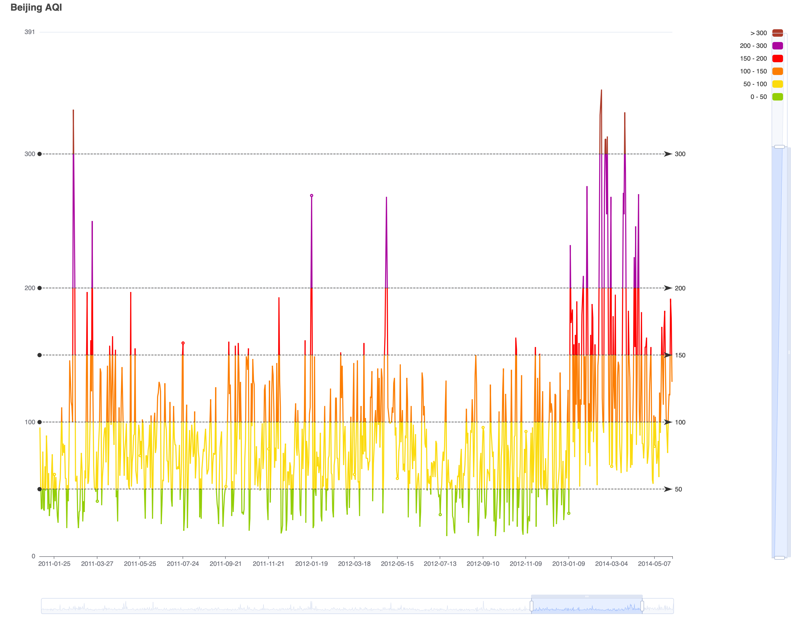Click red data point marker above 2011-07-24
Screen dimensions: 791x618
(183, 343)
